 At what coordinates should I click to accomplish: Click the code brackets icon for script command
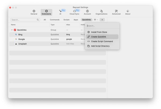(x=89, y=41)
